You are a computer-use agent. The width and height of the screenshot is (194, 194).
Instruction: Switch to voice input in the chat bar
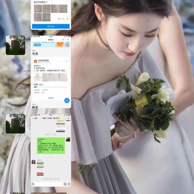point(33,184)
